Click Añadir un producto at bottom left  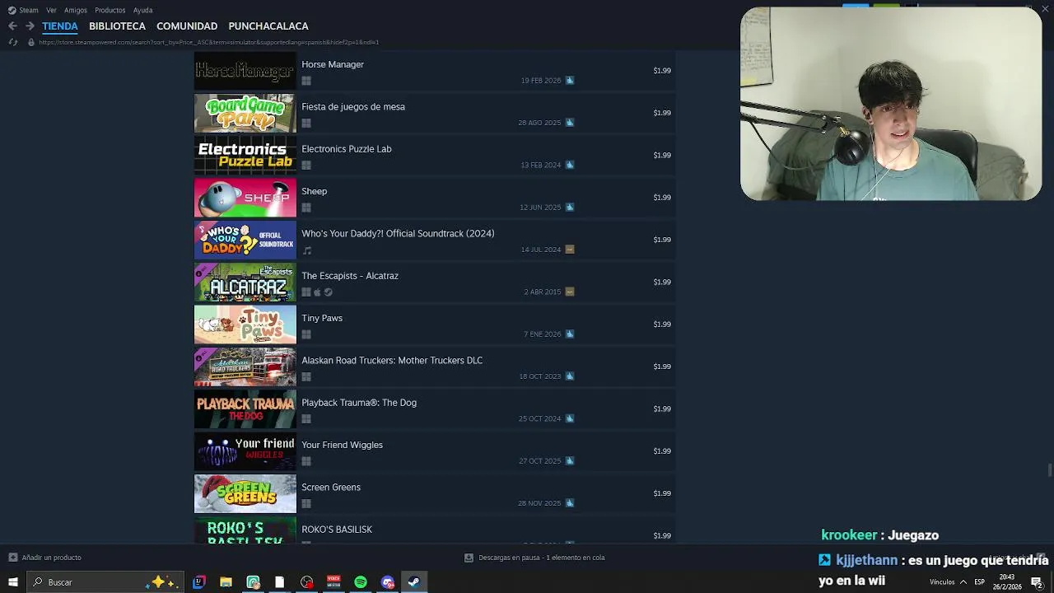45,558
